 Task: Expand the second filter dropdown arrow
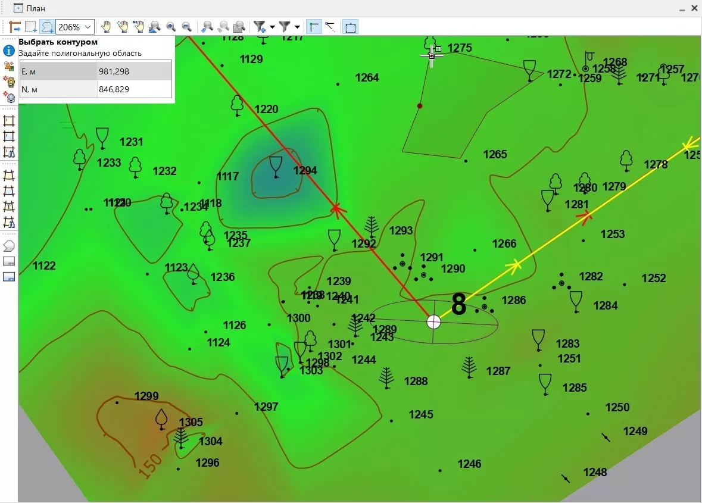tap(297, 27)
